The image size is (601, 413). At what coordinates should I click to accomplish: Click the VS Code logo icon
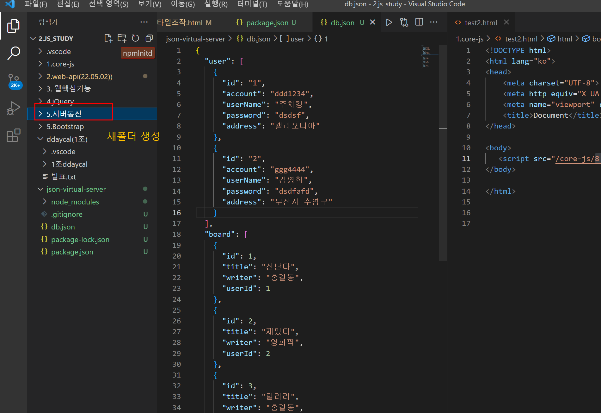pyautogui.click(x=10, y=4)
